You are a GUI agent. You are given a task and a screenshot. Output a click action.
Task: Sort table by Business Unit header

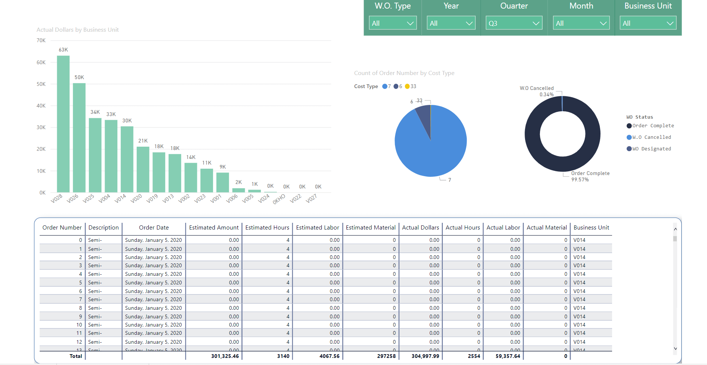click(591, 228)
